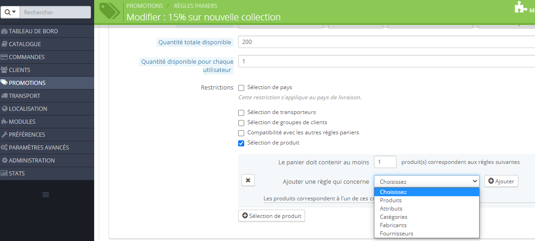
Task: Uncheck Sélection de produit checkbox
Action: pyautogui.click(x=241, y=144)
